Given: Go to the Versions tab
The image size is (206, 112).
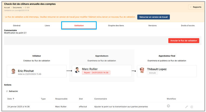Looking at the screenshot, I should coord(152,26).
